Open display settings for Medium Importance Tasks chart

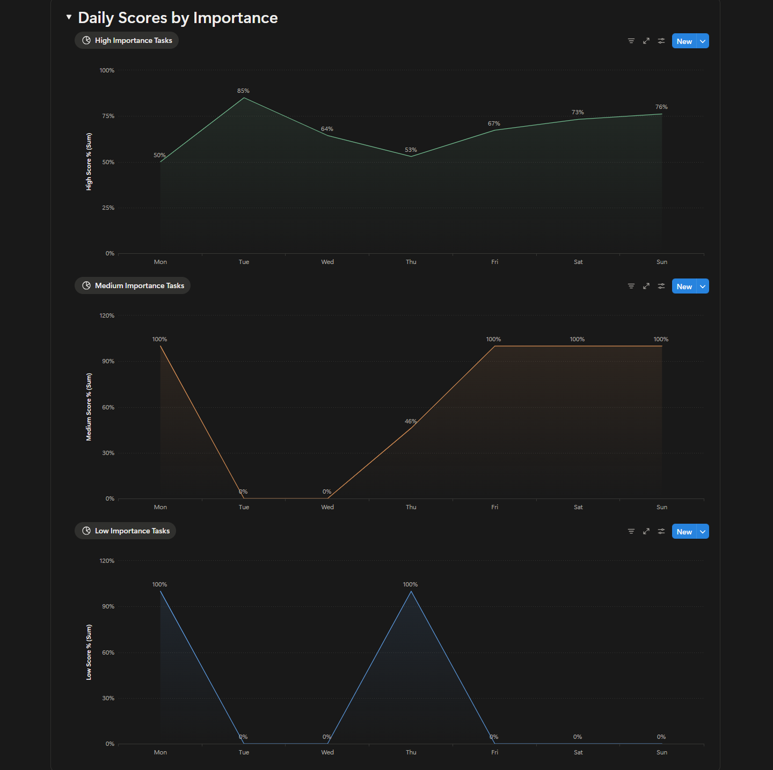(x=661, y=286)
